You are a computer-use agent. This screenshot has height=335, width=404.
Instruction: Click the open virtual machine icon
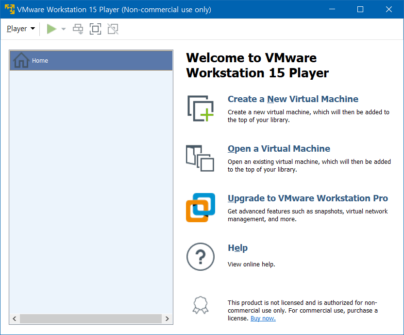click(200, 158)
